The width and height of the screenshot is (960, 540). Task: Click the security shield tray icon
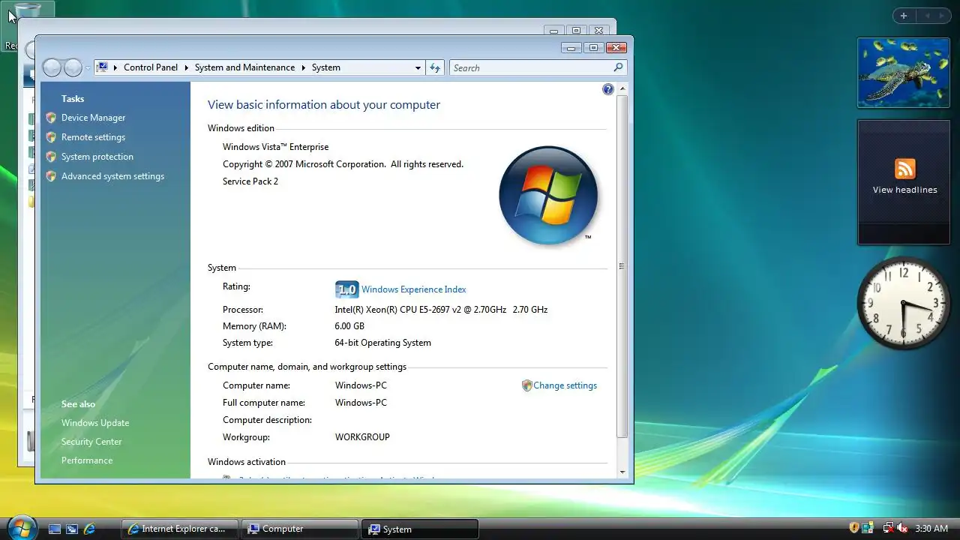(x=853, y=529)
